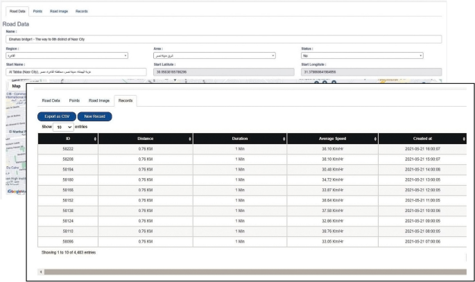The image size is (475, 282).
Task: Click the New Record button
Action: click(94, 116)
